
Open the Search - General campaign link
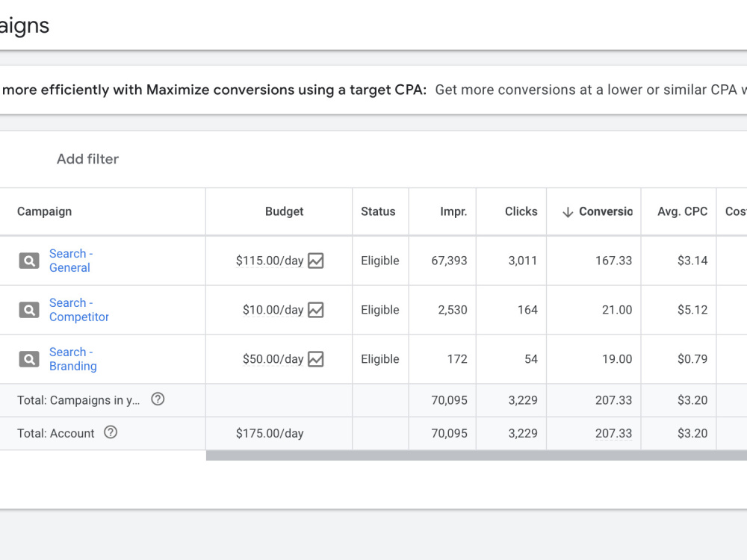pos(71,261)
